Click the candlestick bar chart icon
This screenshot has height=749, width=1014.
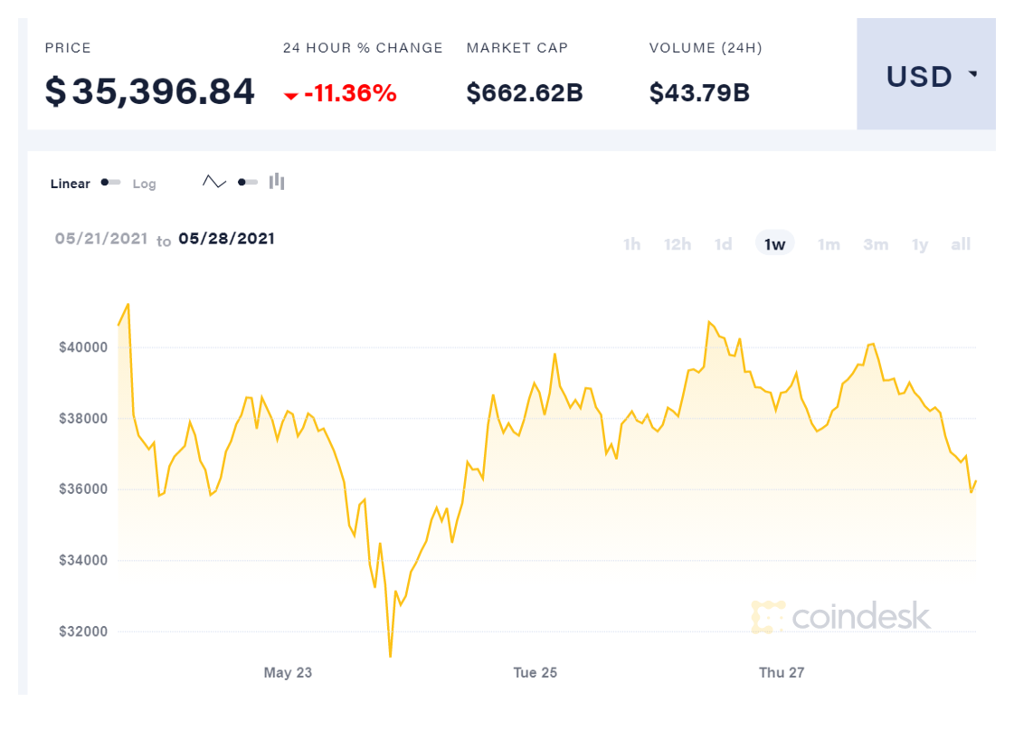coord(277,182)
